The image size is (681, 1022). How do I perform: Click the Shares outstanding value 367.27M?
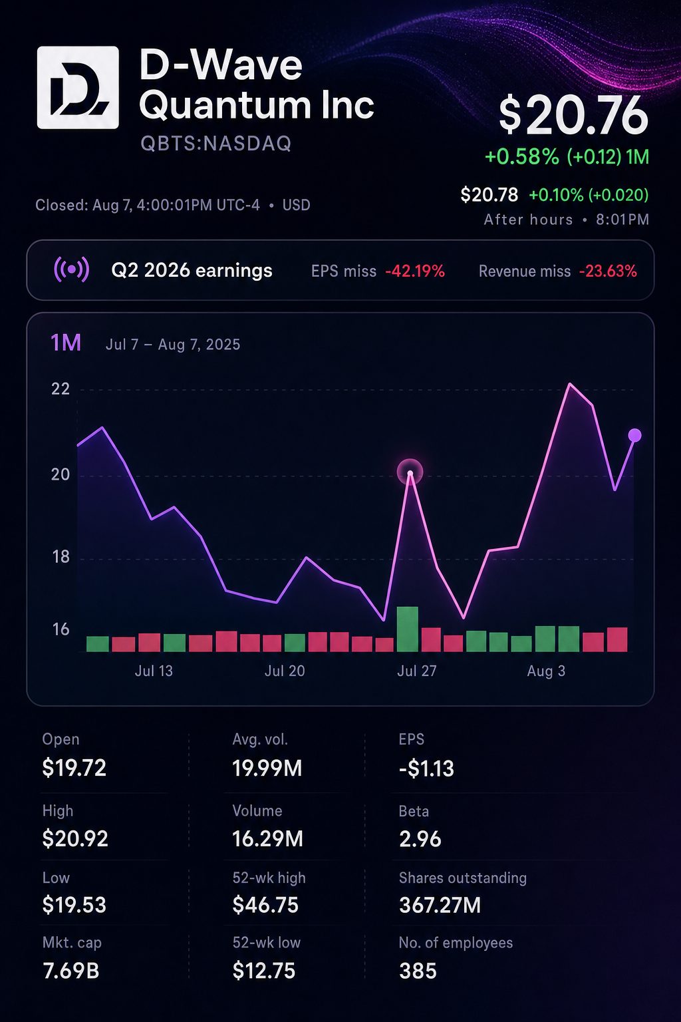click(x=440, y=906)
